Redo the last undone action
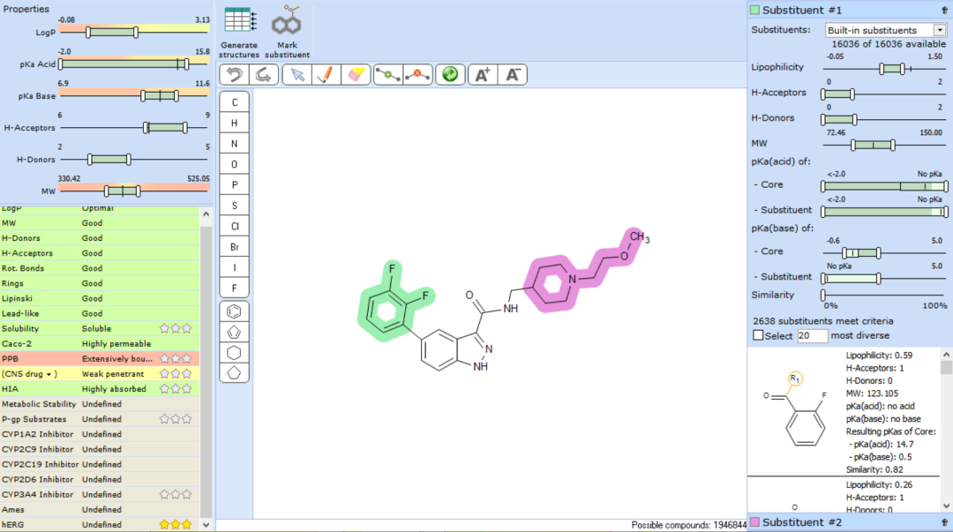This screenshot has width=953, height=532. click(263, 75)
